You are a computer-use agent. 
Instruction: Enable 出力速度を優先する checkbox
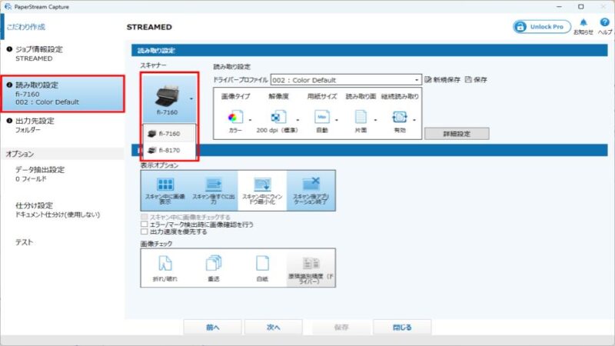tap(145, 232)
